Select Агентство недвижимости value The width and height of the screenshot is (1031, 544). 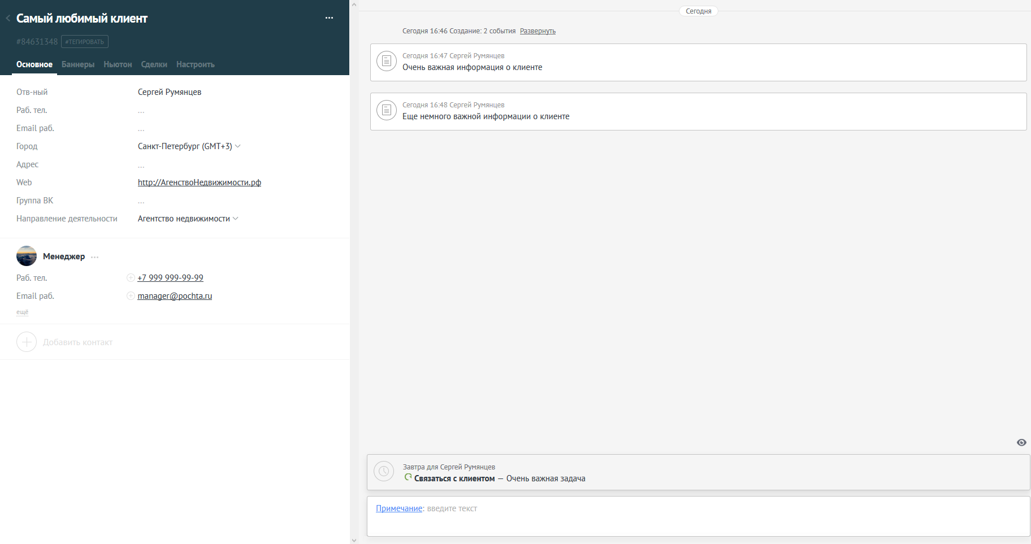pyautogui.click(x=184, y=219)
